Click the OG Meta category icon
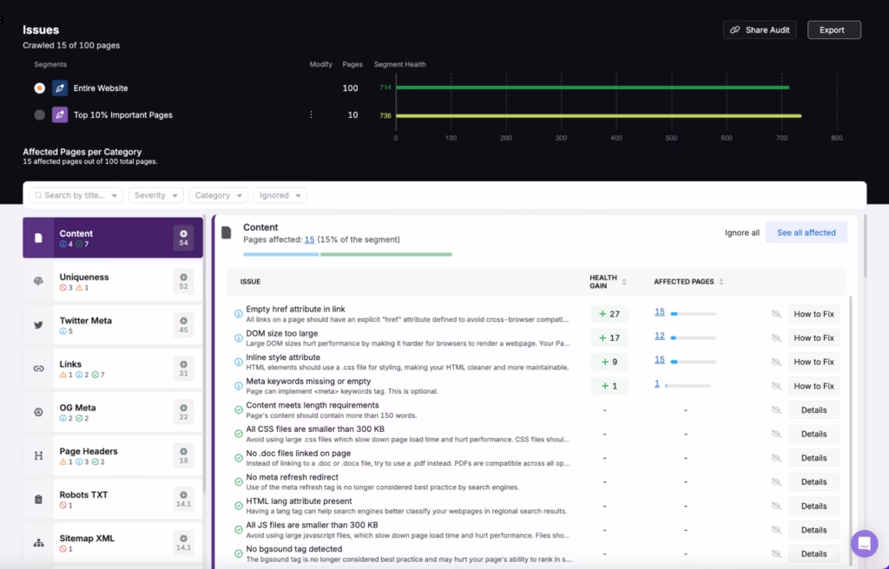The width and height of the screenshot is (889, 569). [38, 412]
